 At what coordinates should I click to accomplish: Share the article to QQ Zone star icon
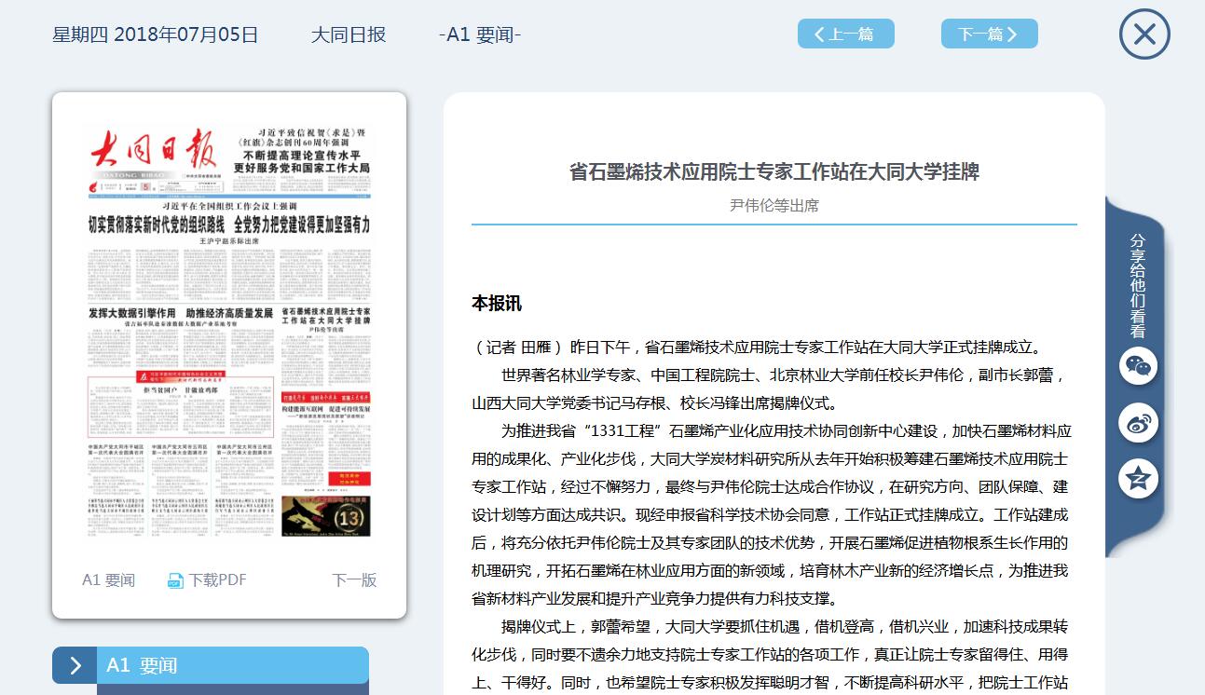[1138, 479]
